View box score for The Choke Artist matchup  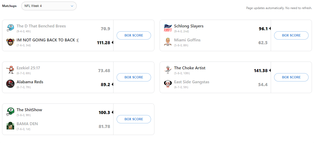pyautogui.click(x=291, y=77)
